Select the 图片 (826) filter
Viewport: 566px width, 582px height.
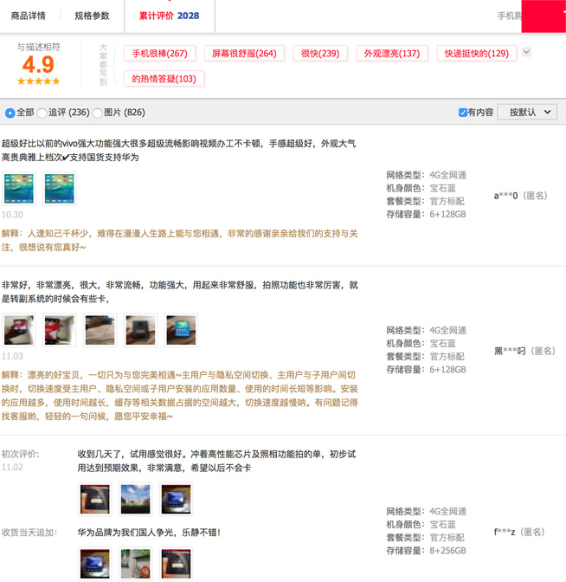tap(98, 113)
